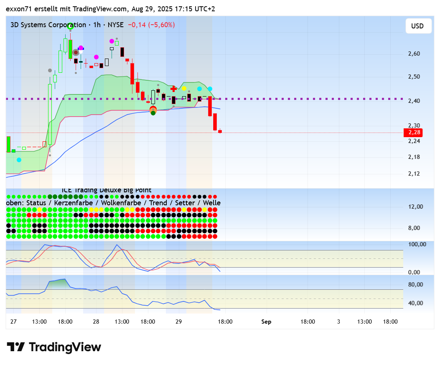440x365 pixels.
Task: Click the red 2,28 current price label
Action: coord(412,133)
